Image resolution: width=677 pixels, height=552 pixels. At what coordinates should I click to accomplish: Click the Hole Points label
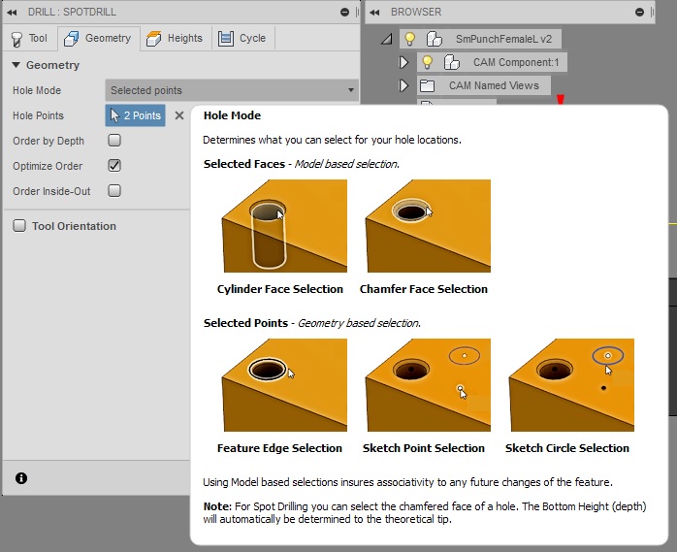(38, 115)
